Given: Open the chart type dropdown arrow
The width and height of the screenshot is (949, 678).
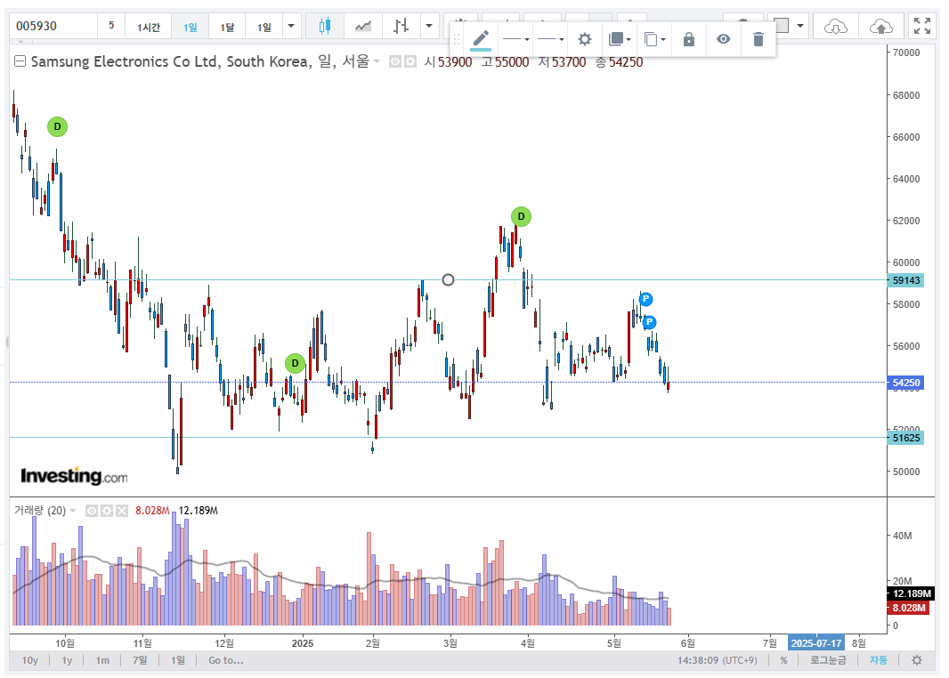Looking at the screenshot, I should (429, 26).
